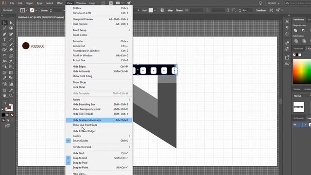The width and height of the screenshot is (311, 175).
Task: Pick a color from the spectrum ramp
Action: pos(302,71)
